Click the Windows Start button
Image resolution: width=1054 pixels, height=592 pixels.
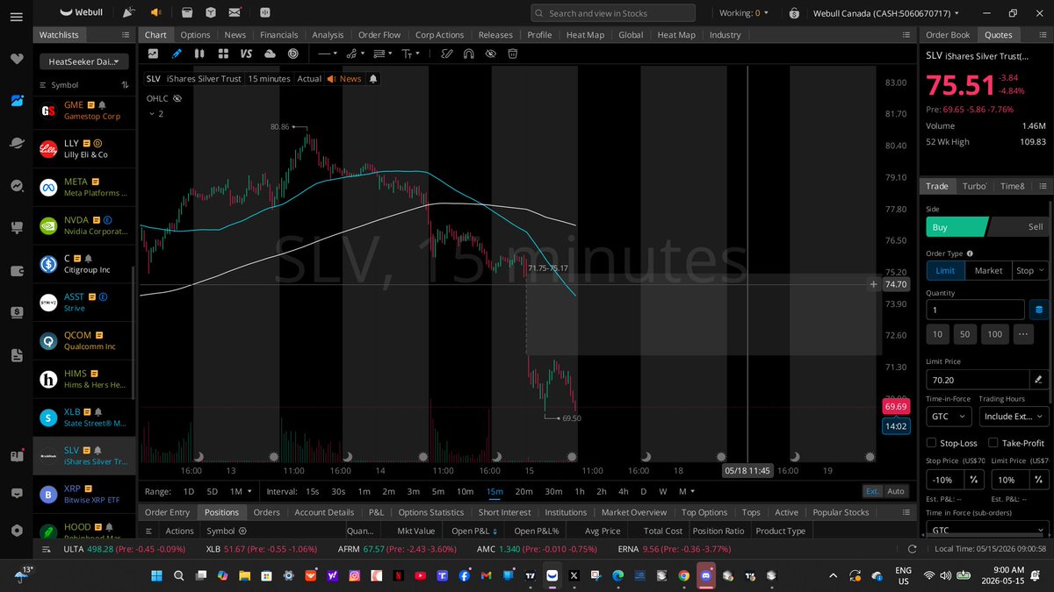157,575
